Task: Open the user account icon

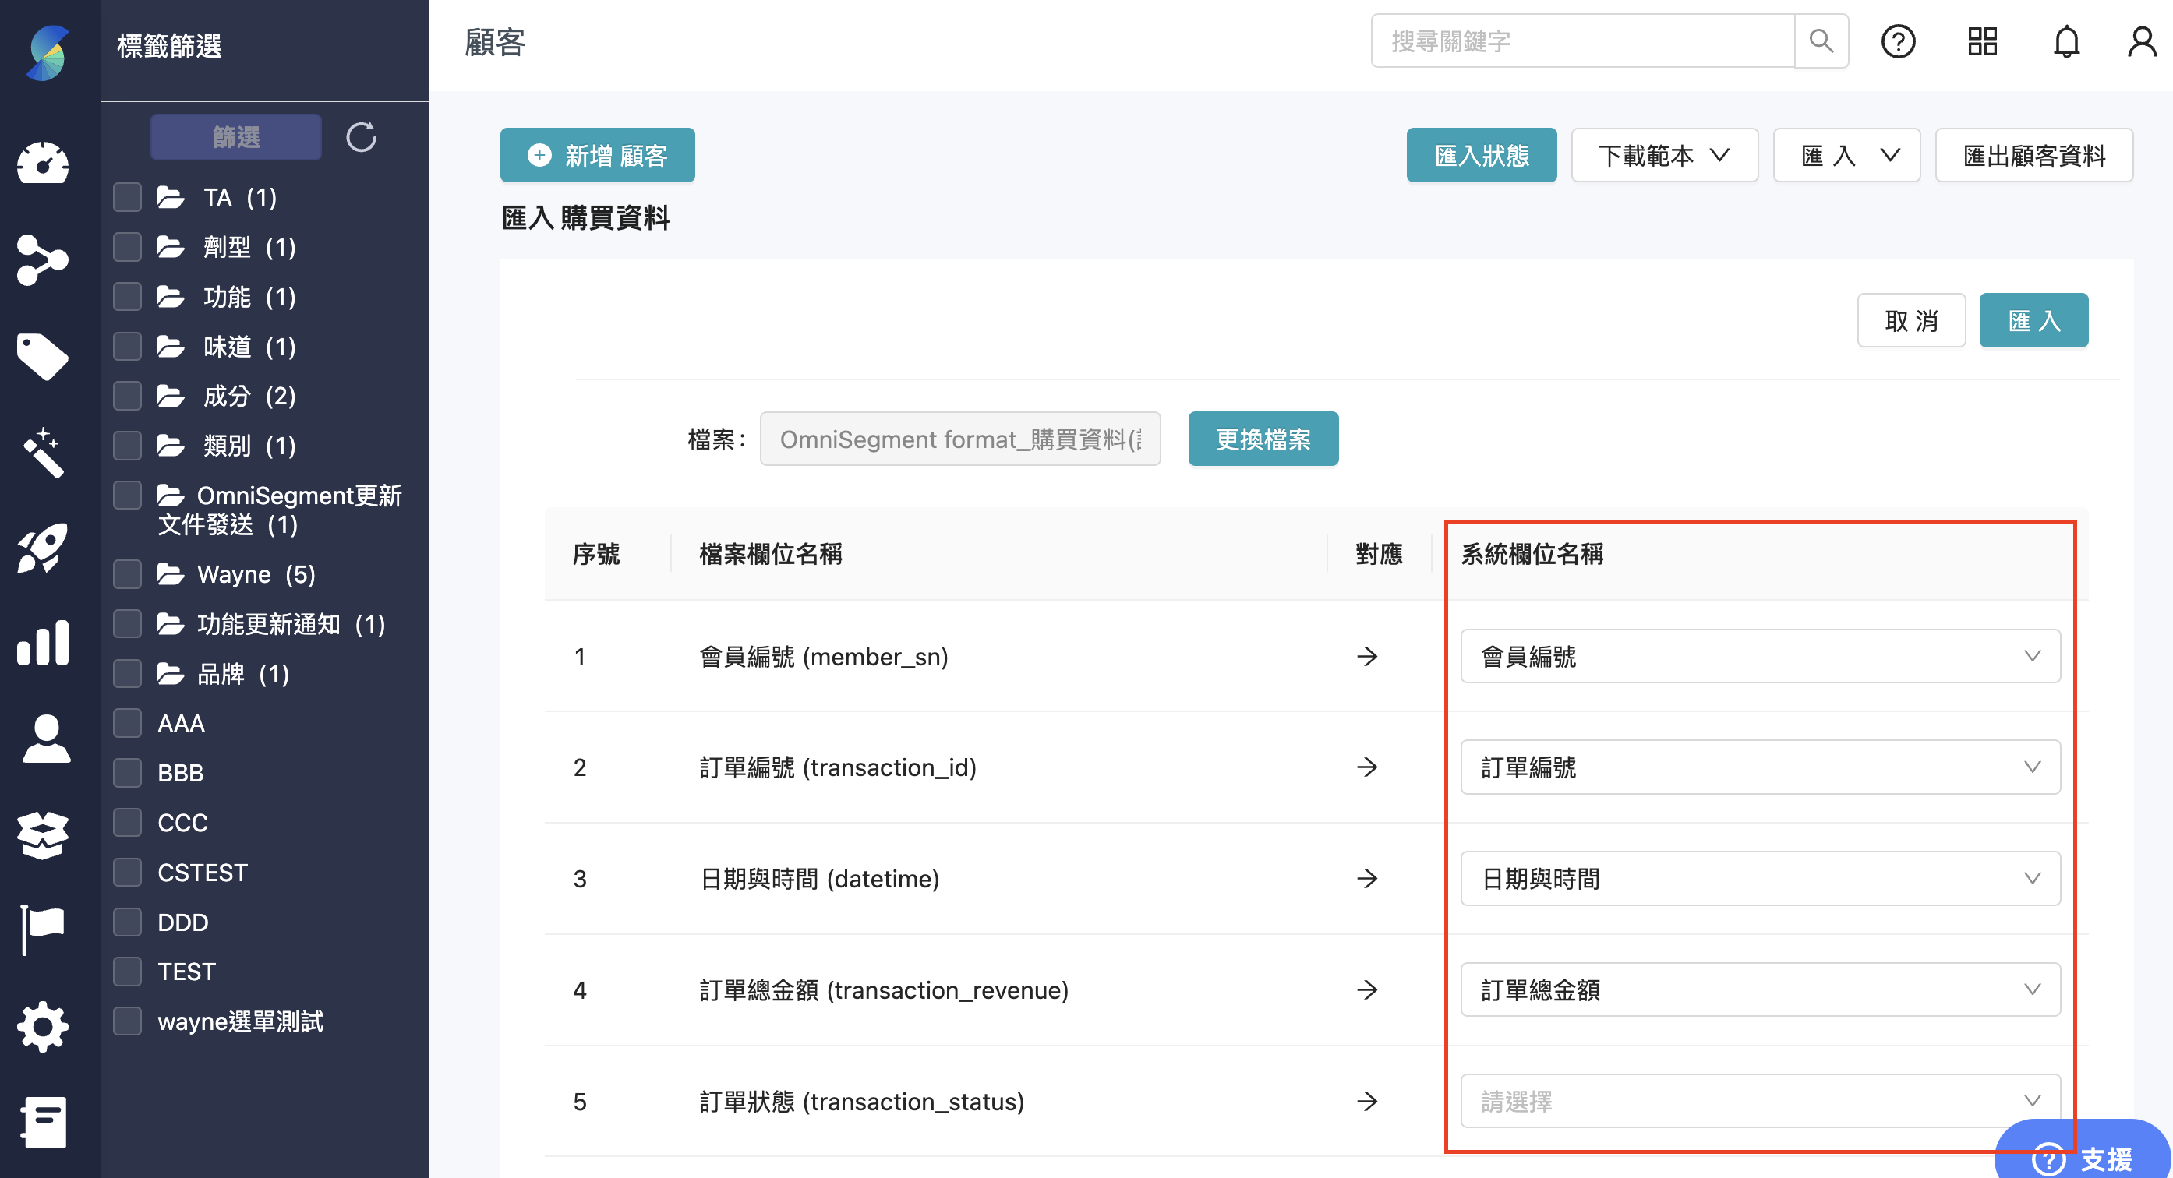Action: (2142, 41)
